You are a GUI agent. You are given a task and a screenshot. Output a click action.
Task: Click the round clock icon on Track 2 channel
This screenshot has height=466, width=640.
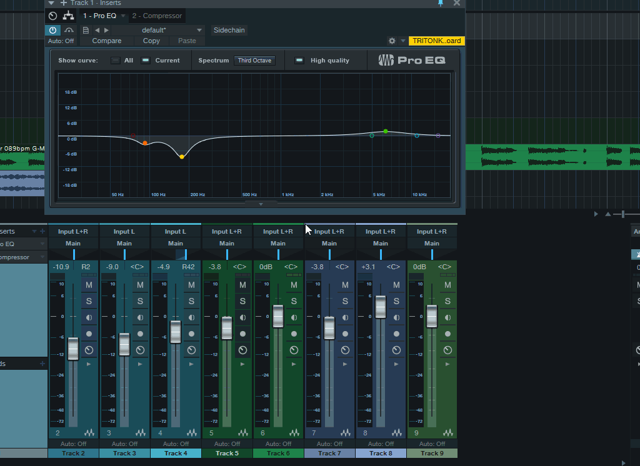(89, 350)
